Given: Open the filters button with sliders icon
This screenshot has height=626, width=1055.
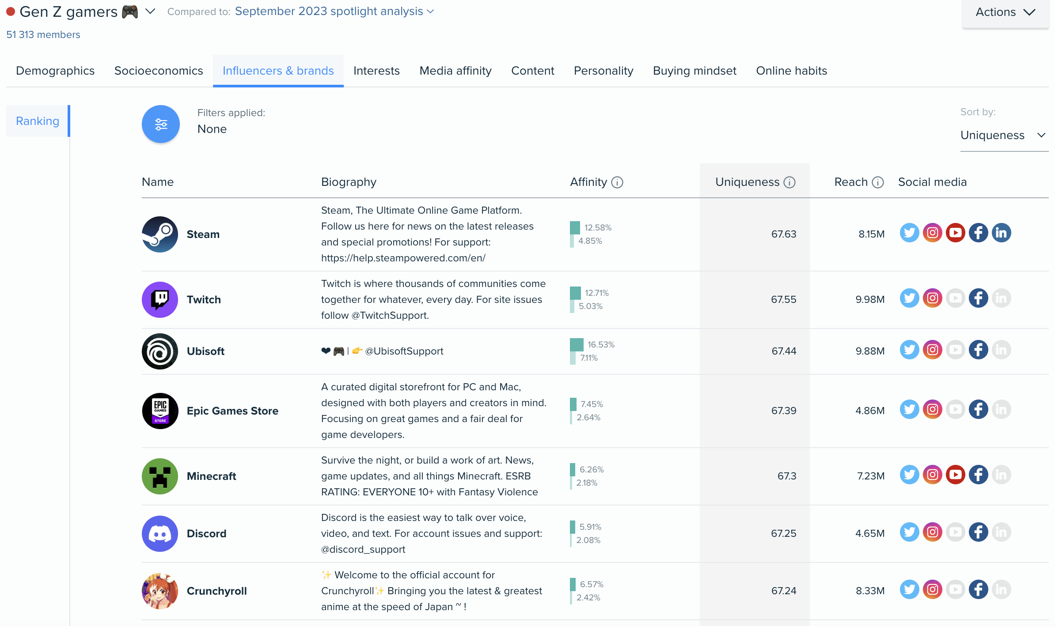Looking at the screenshot, I should tap(161, 124).
